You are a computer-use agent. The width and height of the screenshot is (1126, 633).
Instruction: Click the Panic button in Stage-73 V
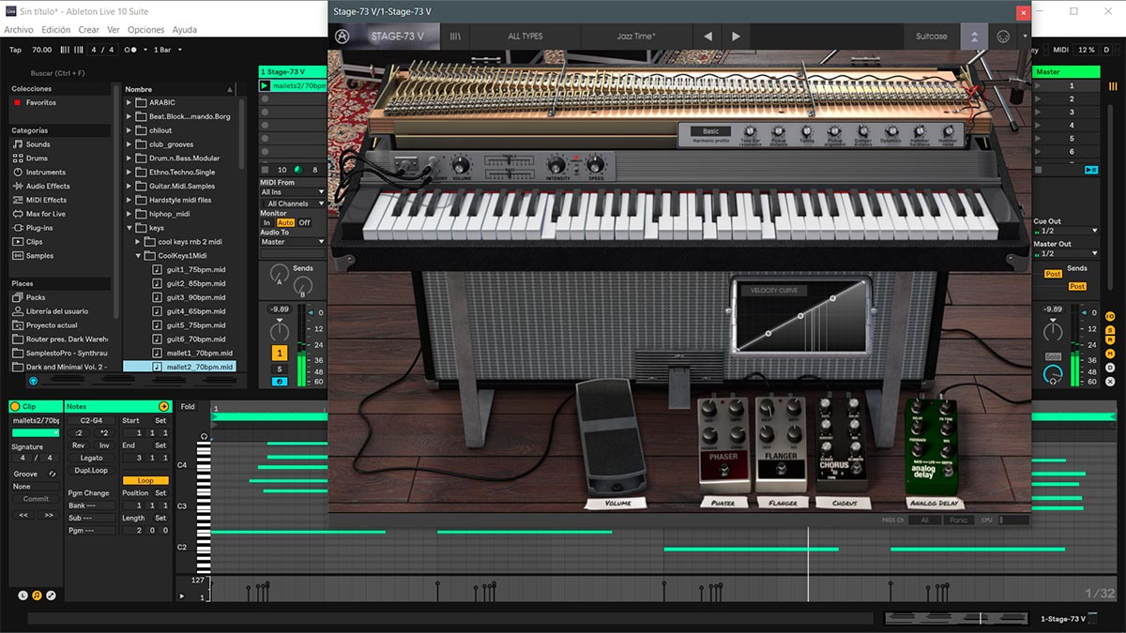[958, 520]
